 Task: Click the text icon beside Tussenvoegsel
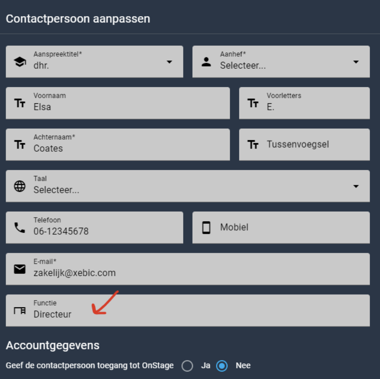[253, 145]
